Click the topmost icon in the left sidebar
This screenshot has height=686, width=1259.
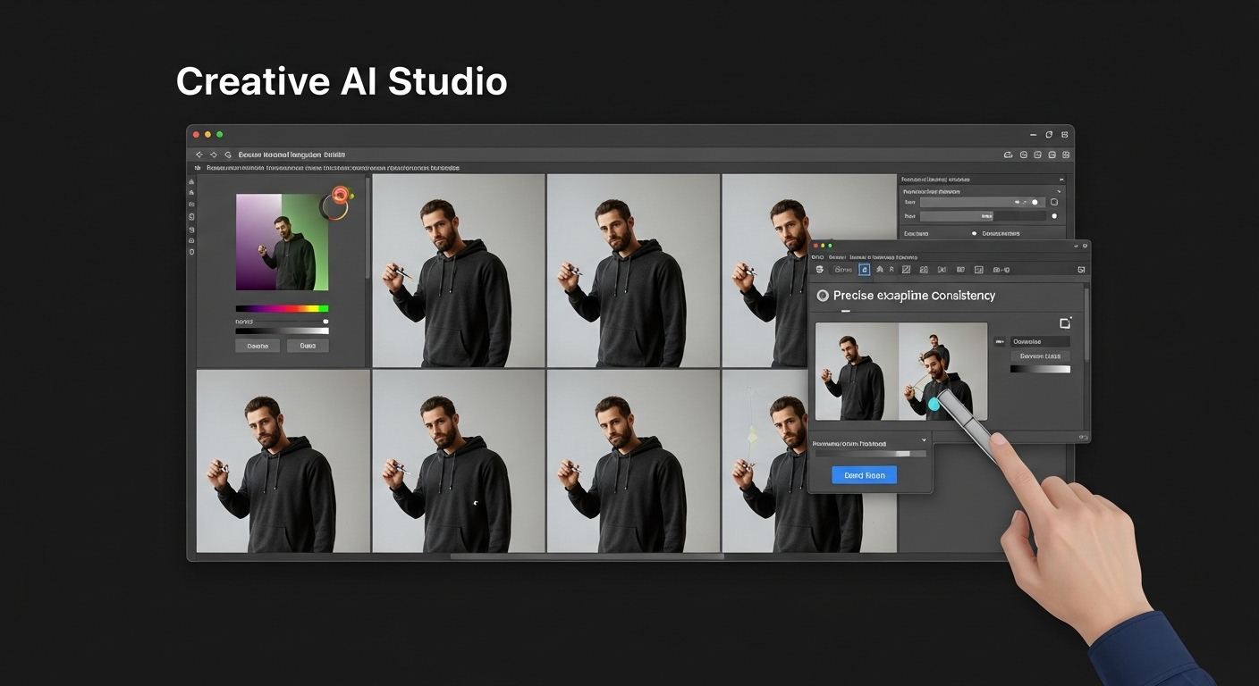(191, 181)
